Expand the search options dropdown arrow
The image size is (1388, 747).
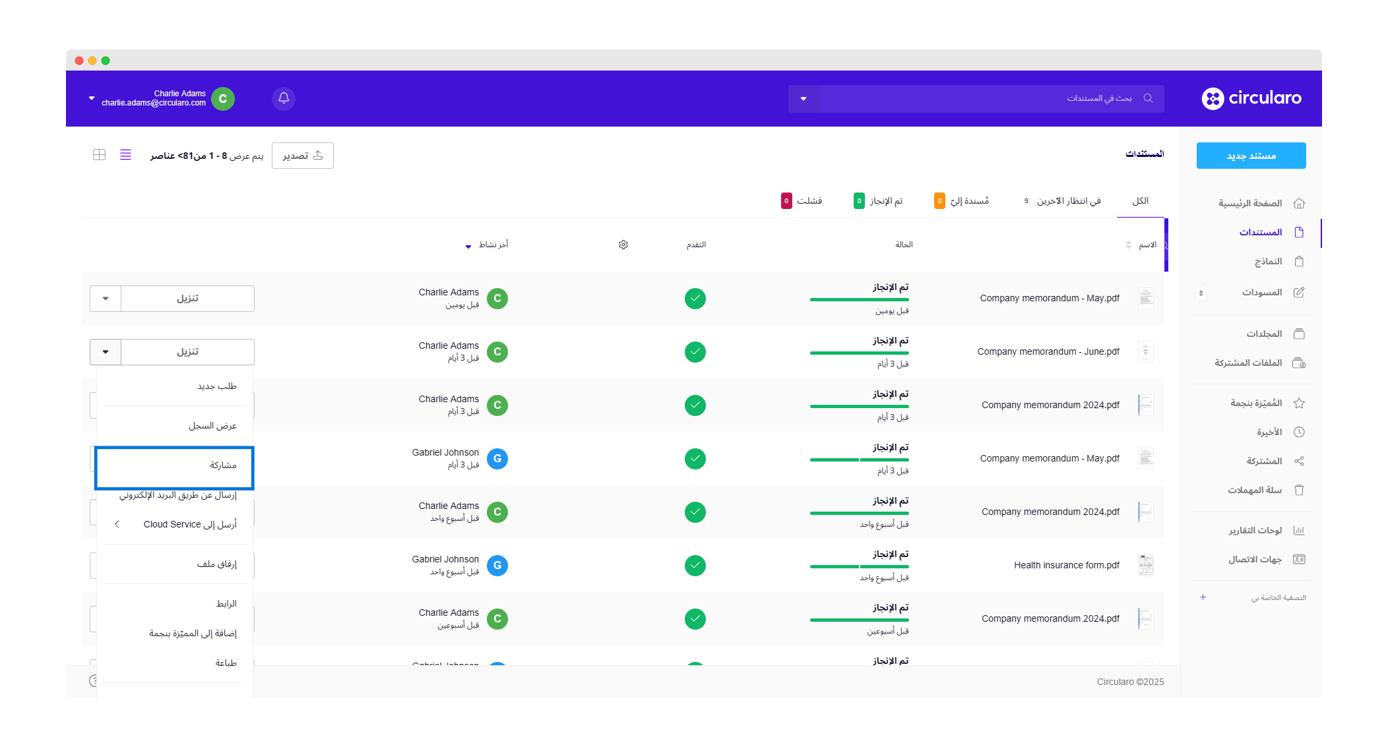tap(804, 99)
